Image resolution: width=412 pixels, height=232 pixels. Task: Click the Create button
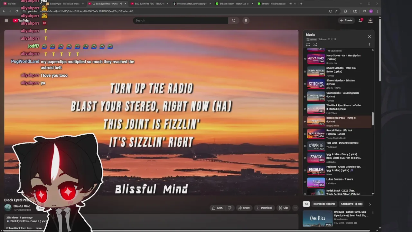[x=346, y=20]
